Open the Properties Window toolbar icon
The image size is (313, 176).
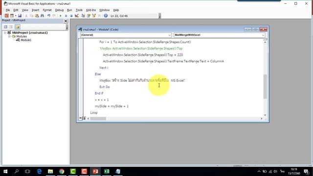[x=89, y=16]
